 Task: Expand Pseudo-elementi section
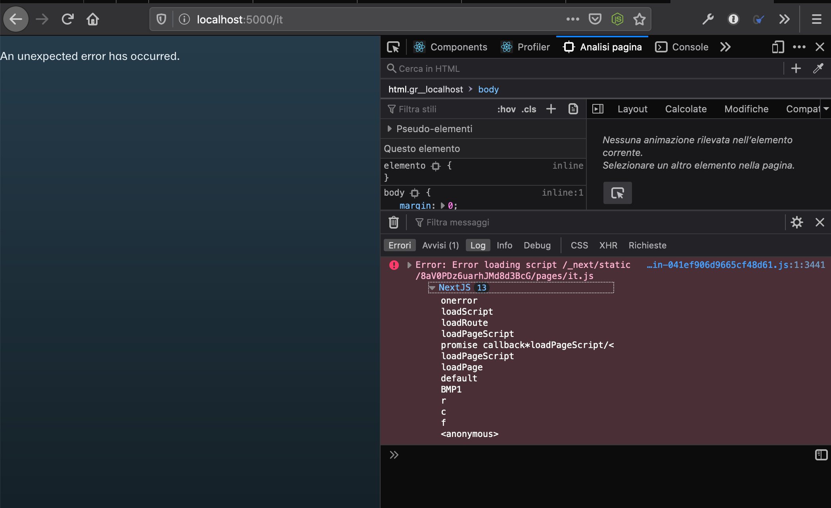[389, 129]
